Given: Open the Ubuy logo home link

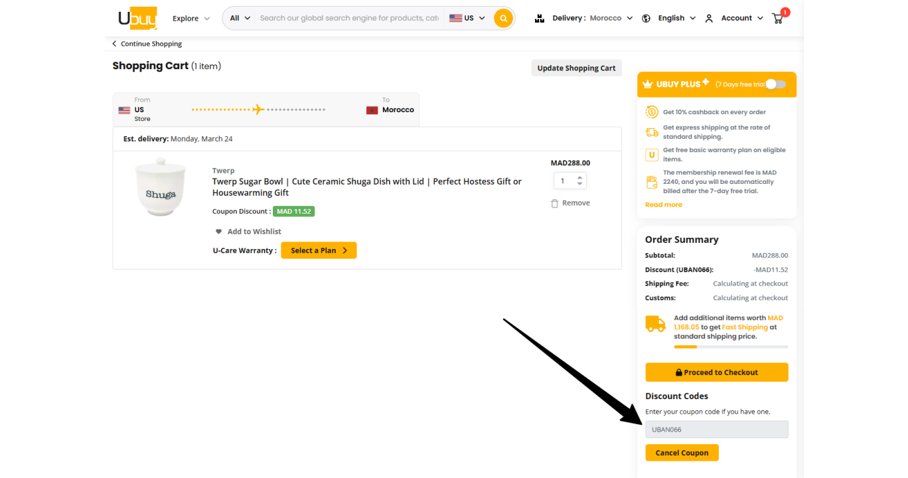Looking at the screenshot, I should pos(137,18).
